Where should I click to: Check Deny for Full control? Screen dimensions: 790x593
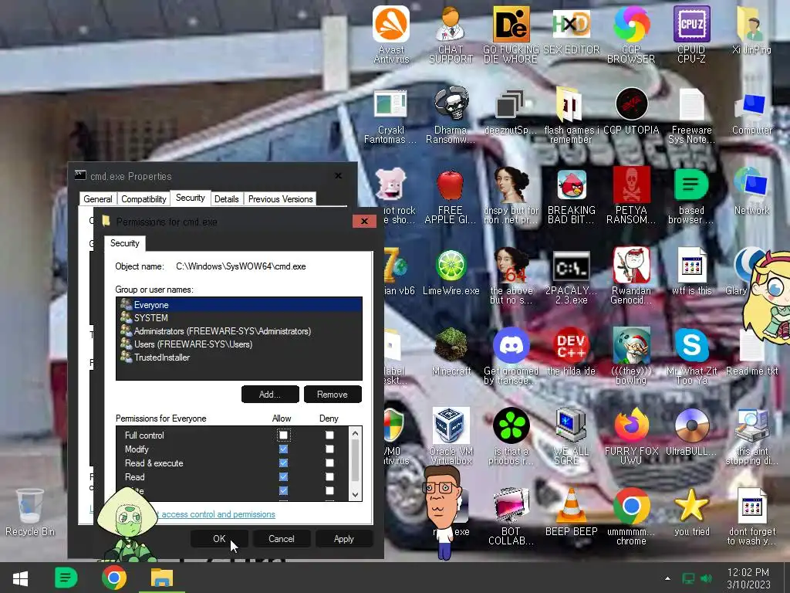[329, 435]
